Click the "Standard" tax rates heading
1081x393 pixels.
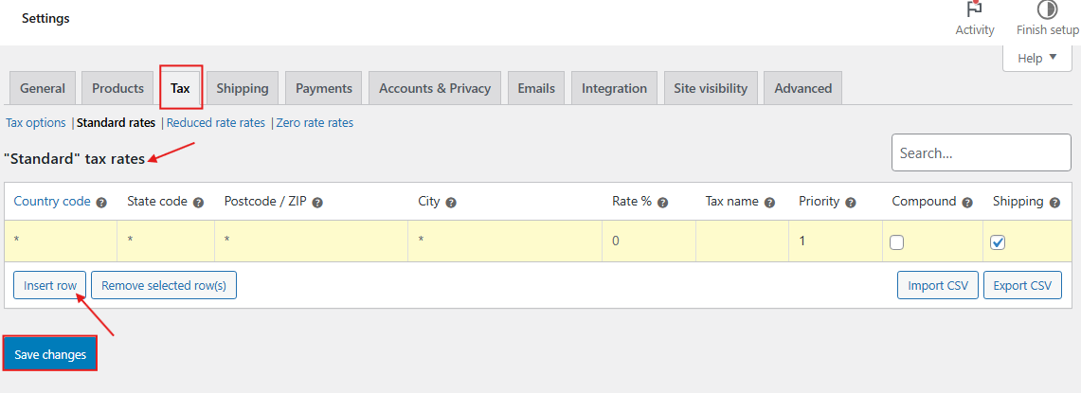[75, 158]
